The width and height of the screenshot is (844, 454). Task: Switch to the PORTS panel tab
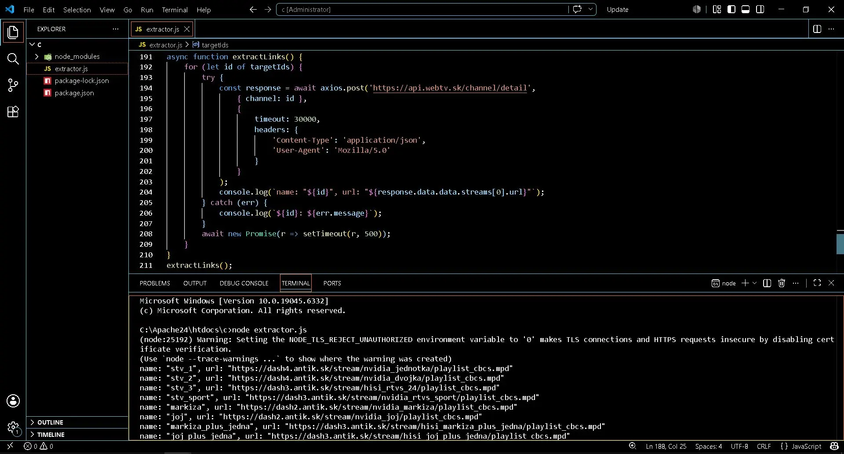[x=332, y=283]
